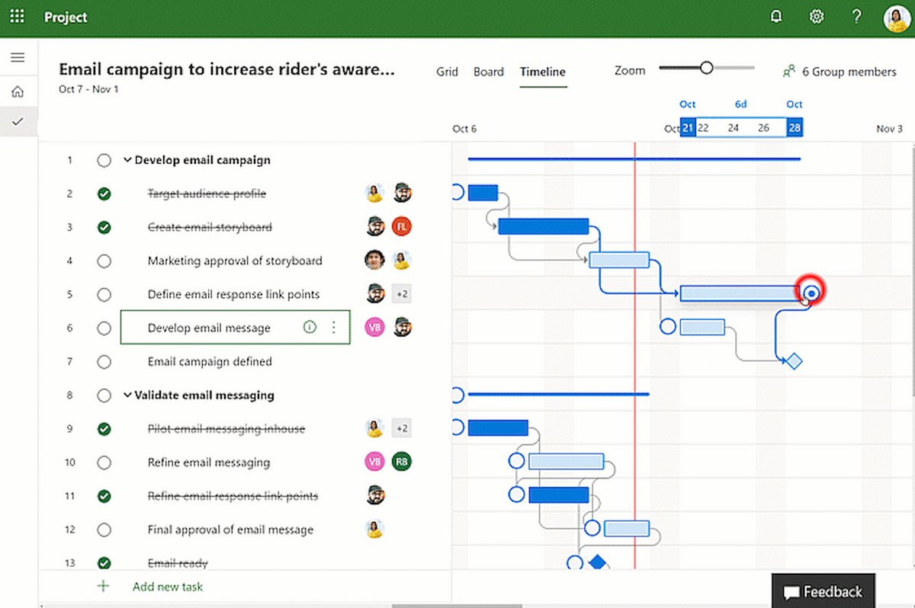915x608 pixels.
Task: Select the Home icon in the sidebar
Action: [18, 91]
